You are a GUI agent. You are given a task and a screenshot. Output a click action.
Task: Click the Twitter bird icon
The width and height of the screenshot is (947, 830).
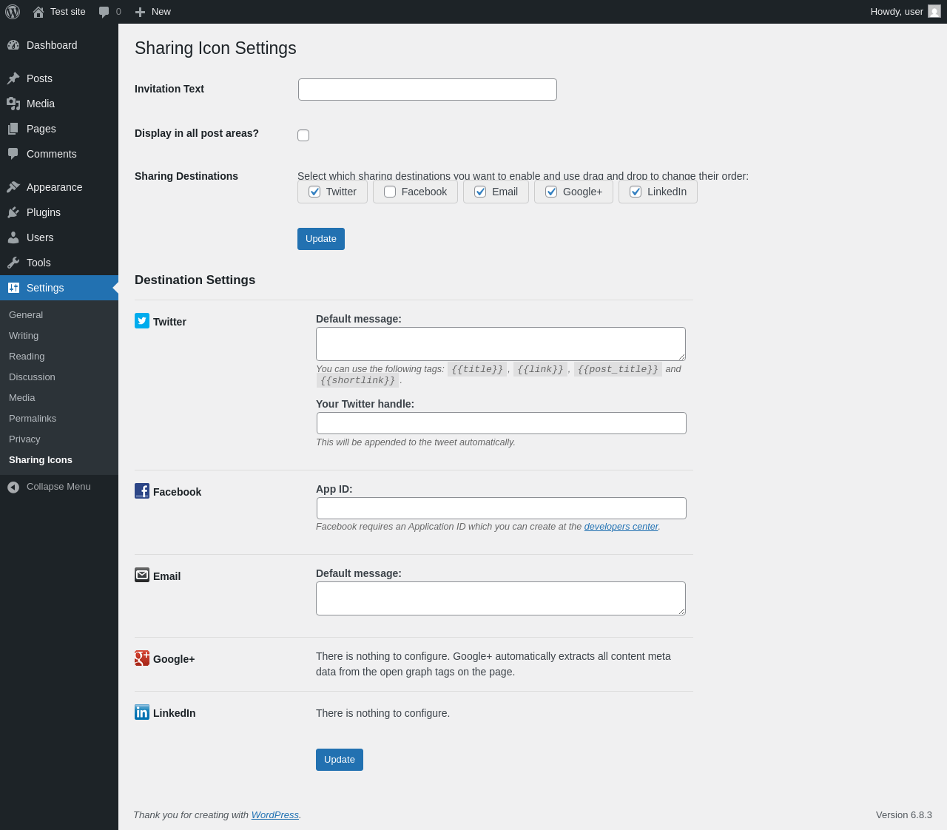pyautogui.click(x=142, y=320)
